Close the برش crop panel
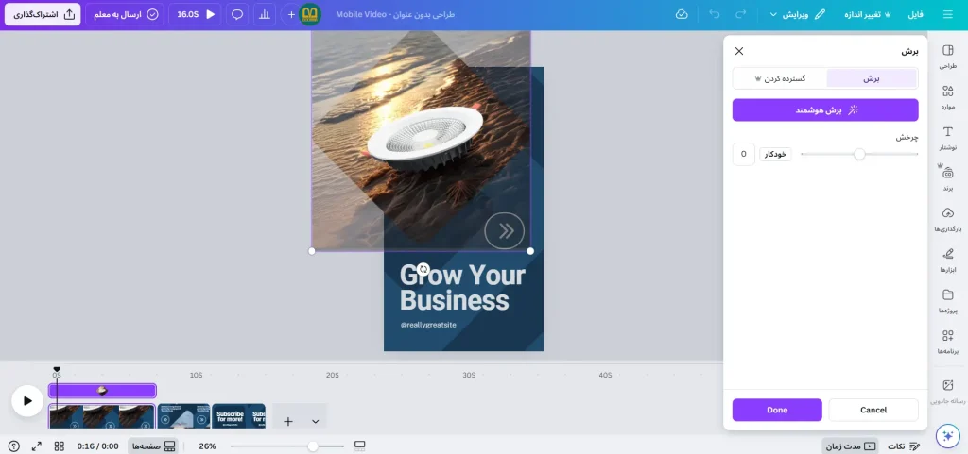Screen dimensions: 968x454 click(x=739, y=51)
